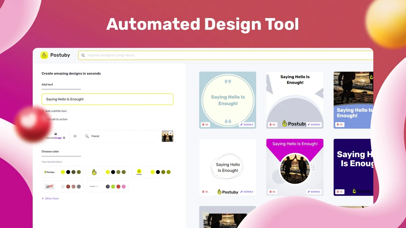Choose the hand-logo brand color set

[108, 172]
